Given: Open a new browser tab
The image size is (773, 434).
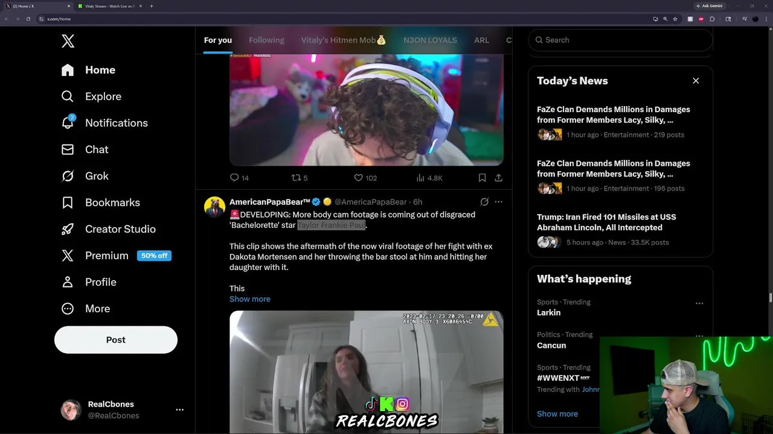Looking at the screenshot, I should coord(151,6).
